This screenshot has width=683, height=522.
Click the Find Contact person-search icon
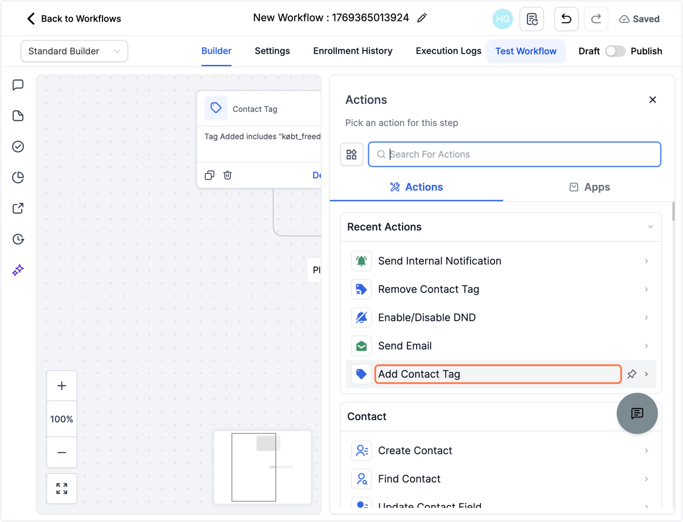click(361, 479)
